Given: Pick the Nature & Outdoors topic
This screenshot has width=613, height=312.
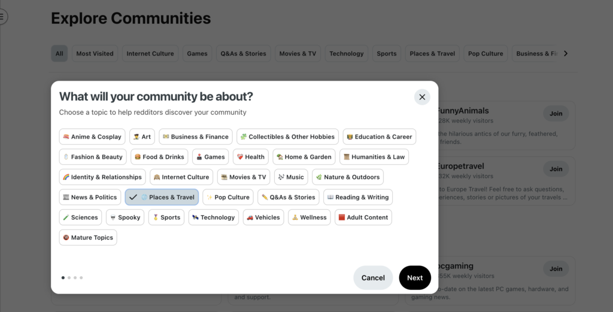Looking at the screenshot, I should tap(348, 177).
